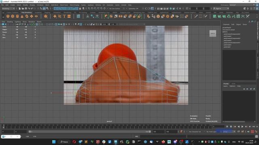Open the viewport Shading menu
The height and width of the screenshot is (145, 259).
10,22
